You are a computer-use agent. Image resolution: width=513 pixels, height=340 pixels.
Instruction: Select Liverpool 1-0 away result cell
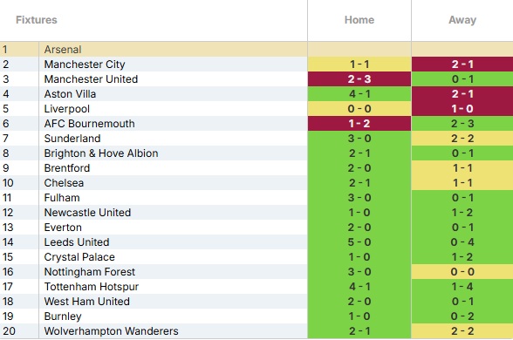click(x=462, y=108)
